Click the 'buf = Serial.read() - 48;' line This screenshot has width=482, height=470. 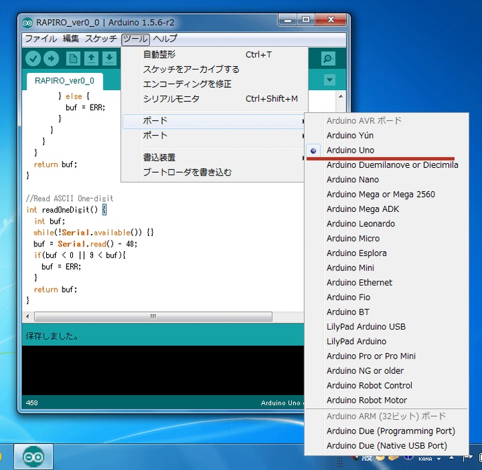click(85, 244)
